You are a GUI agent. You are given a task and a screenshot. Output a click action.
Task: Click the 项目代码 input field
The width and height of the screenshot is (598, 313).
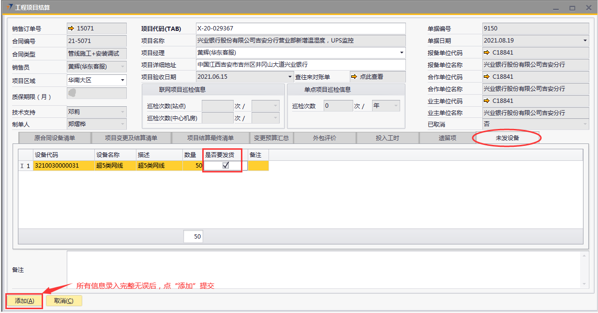300,28
